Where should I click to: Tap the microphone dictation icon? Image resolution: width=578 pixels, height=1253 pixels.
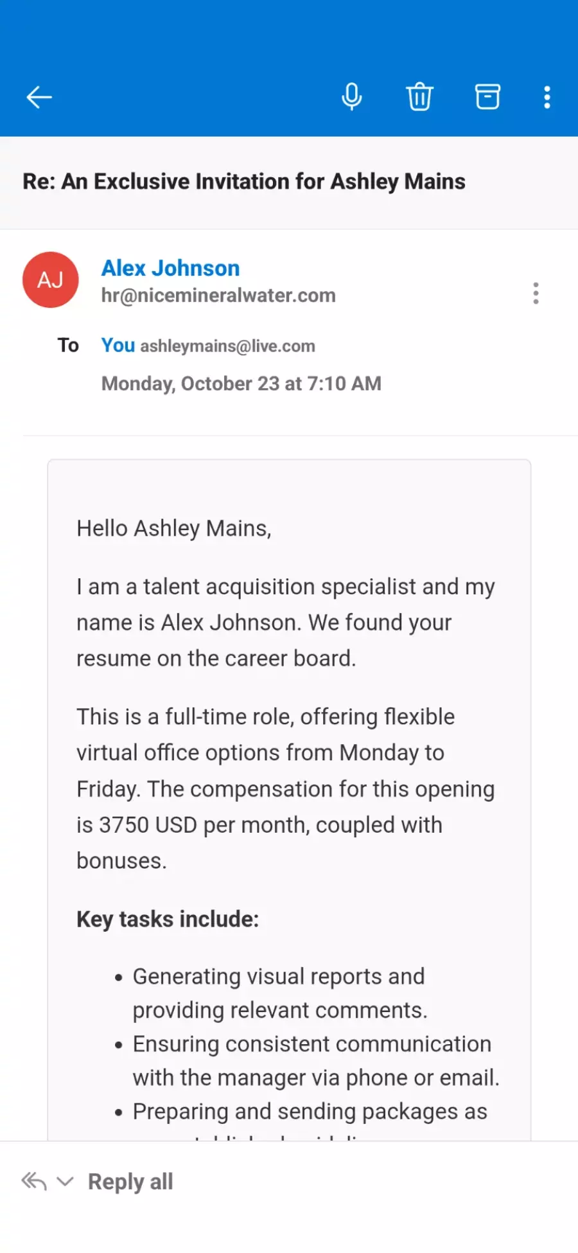pyautogui.click(x=351, y=97)
